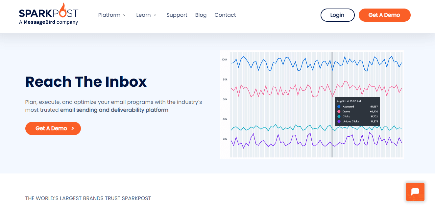Expand the Platform menu chevron
This screenshot has height=207, width=435.
tap(124, 15)
